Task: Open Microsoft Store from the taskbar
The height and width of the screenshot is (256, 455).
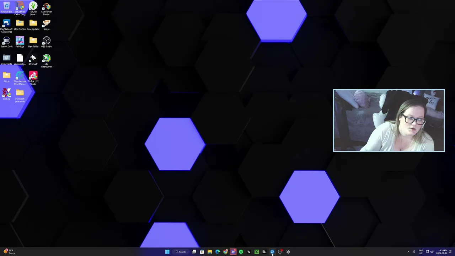Action: (202, 252)
